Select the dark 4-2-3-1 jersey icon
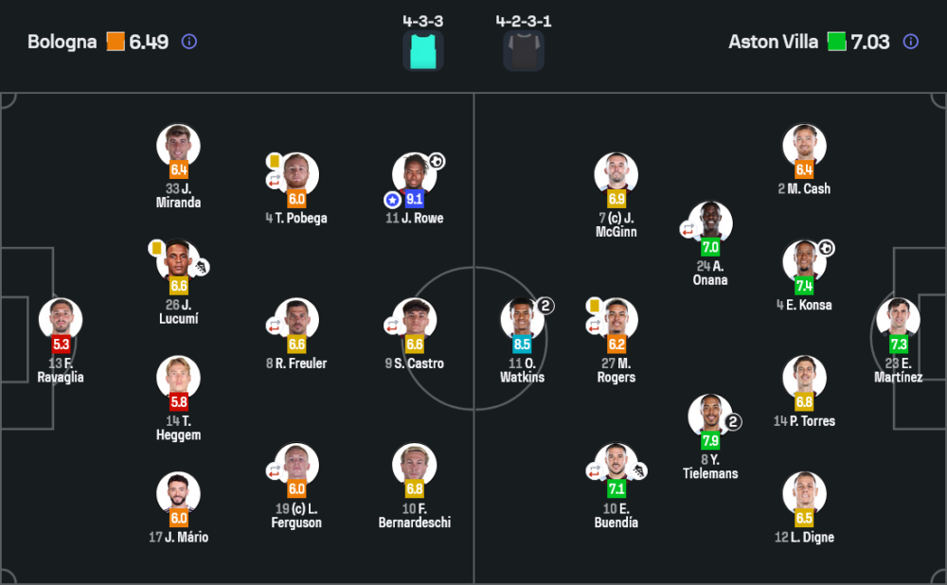 pyautogui.click(x=523, y=51)
